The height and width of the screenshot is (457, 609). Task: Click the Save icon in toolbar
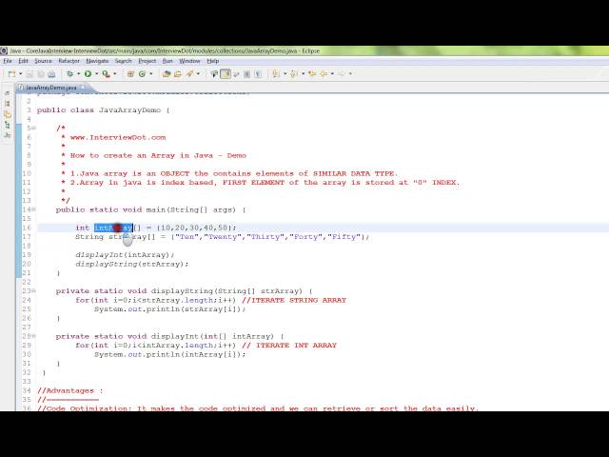pyautogui.click(x=29, y=74)
